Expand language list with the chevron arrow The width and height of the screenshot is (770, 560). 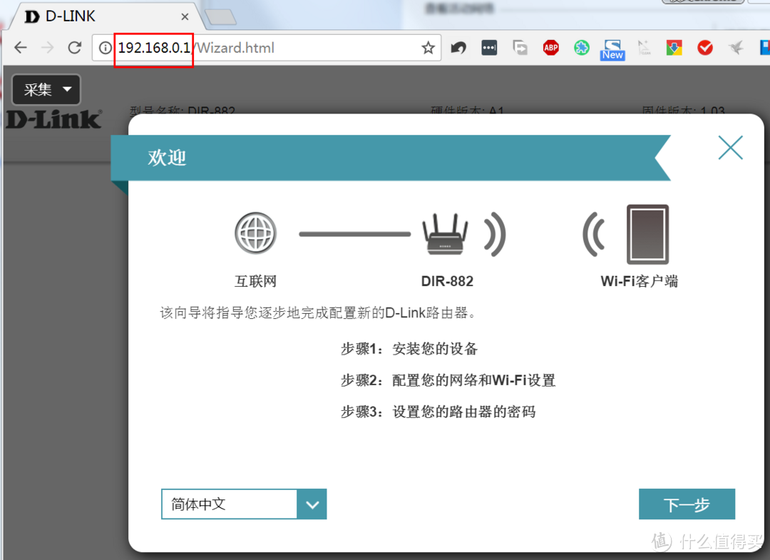[x=312, y=504]
